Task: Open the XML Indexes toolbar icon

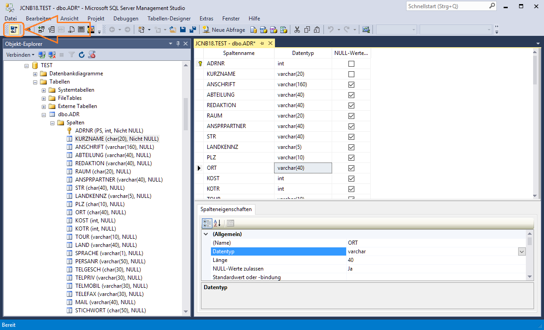Action: point(71,30)
